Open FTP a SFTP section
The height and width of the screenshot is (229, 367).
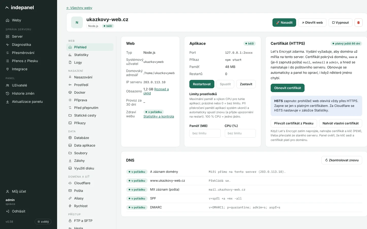pos(90,221)
